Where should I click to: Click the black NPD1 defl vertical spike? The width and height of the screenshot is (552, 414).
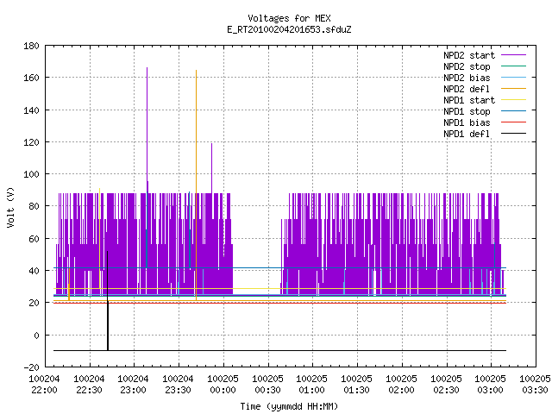coord(108,301)
